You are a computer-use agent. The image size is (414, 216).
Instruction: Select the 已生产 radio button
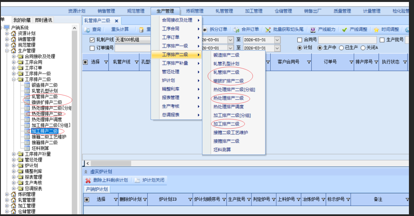point(341,48)
